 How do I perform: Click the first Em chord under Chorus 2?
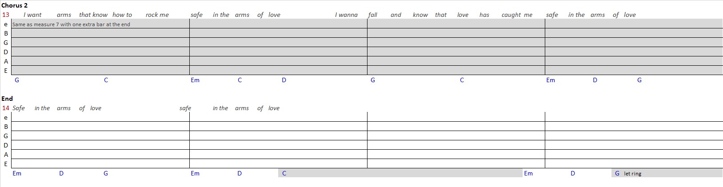point(195,80)
